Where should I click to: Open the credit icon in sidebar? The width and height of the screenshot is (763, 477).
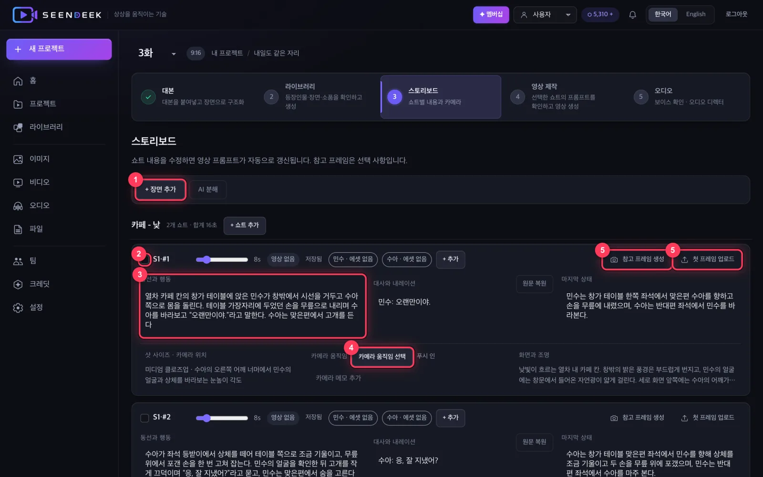(x=18, y=284)
